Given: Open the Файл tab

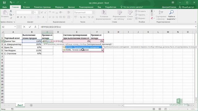Looking at the screenshot, I should [x=5, y=7].
